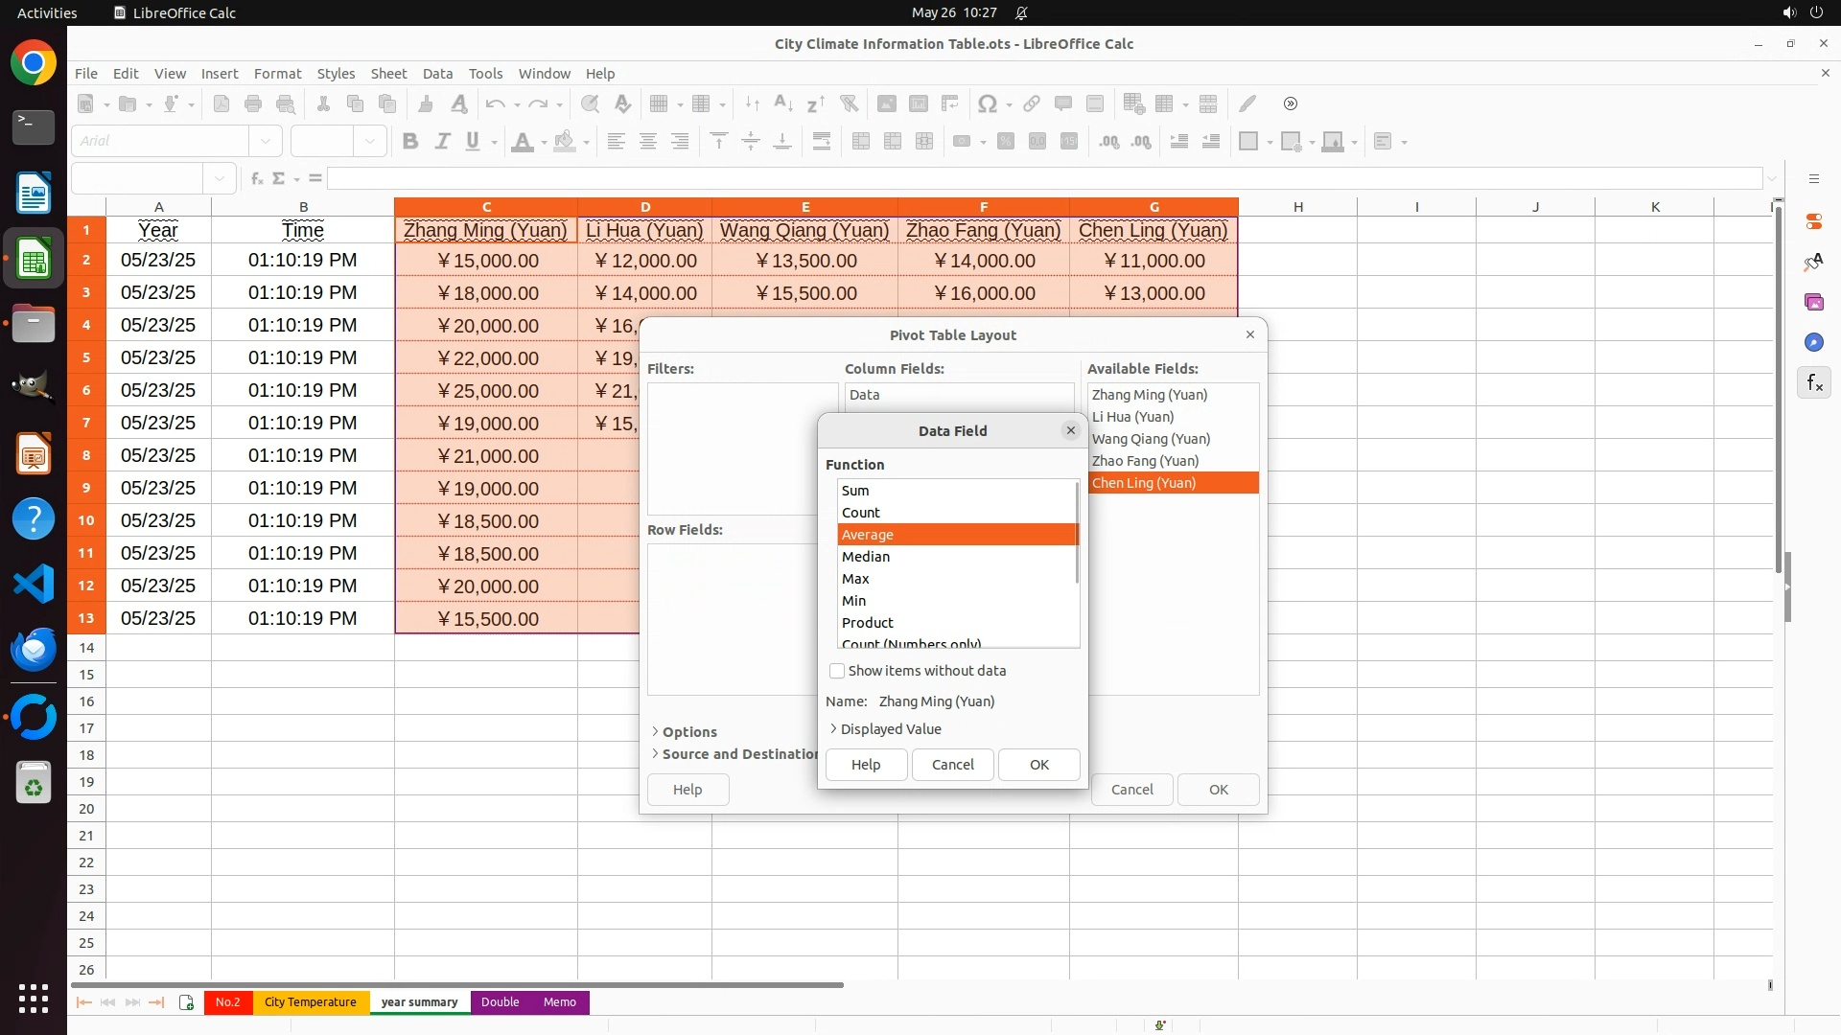
Task: Select Median in the Function list
Action: pyautogui.click(x=866, y=557)
